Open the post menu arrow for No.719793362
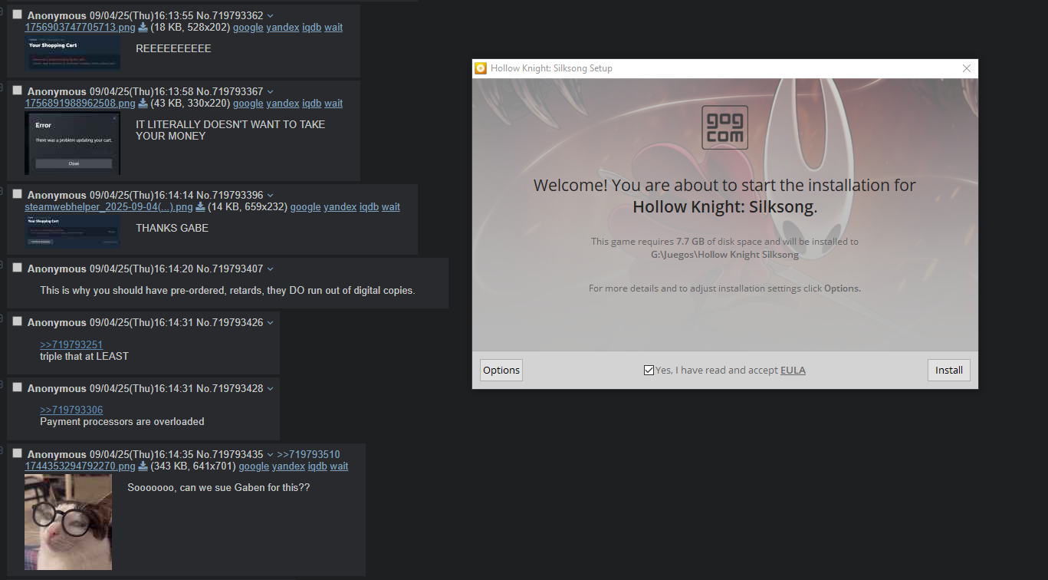 270,16
